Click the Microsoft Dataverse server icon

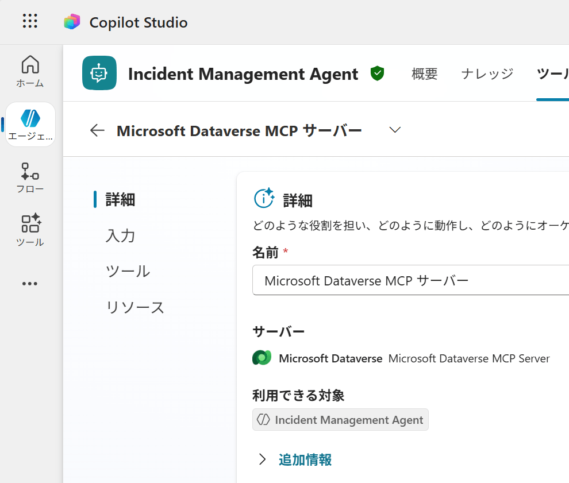click(262, 358)
